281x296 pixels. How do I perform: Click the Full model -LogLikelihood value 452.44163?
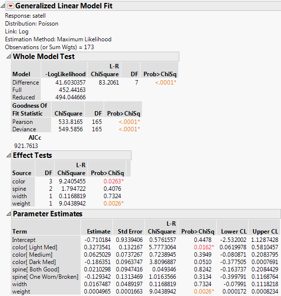coord(72,90)
